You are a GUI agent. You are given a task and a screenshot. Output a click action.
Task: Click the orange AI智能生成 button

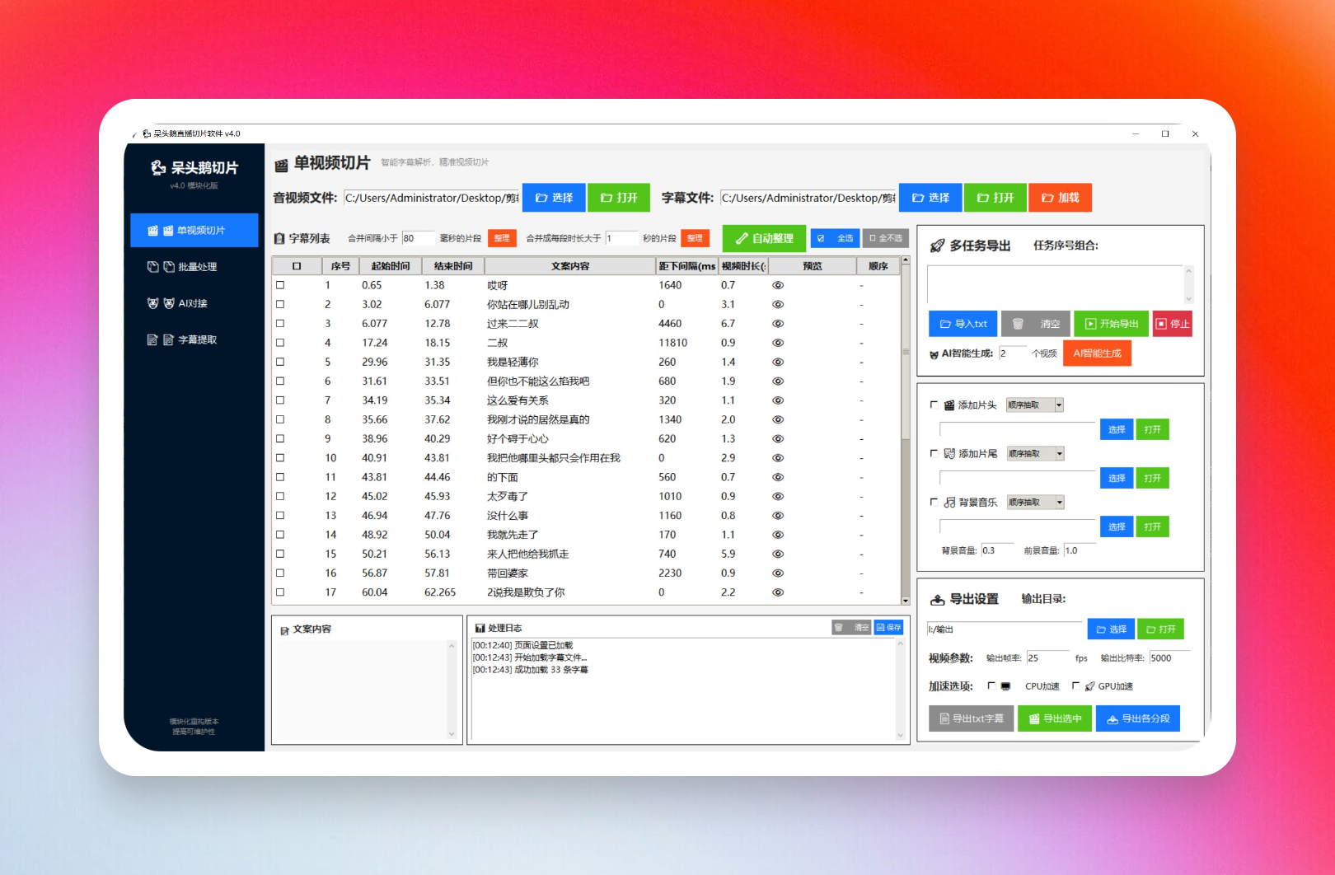[x=1097, y=353]
